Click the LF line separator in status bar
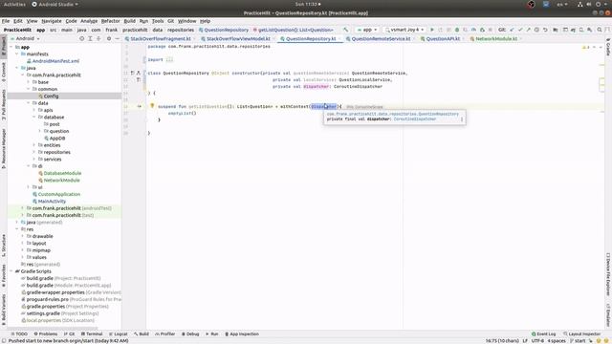Viewport: 612px width, 344px height. pos(525,341)
